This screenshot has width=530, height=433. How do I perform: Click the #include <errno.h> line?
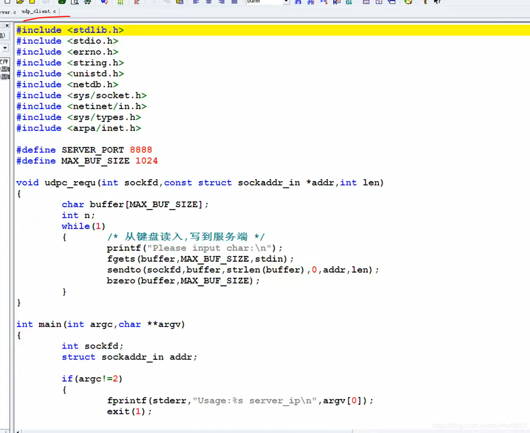tap(67, 52)
